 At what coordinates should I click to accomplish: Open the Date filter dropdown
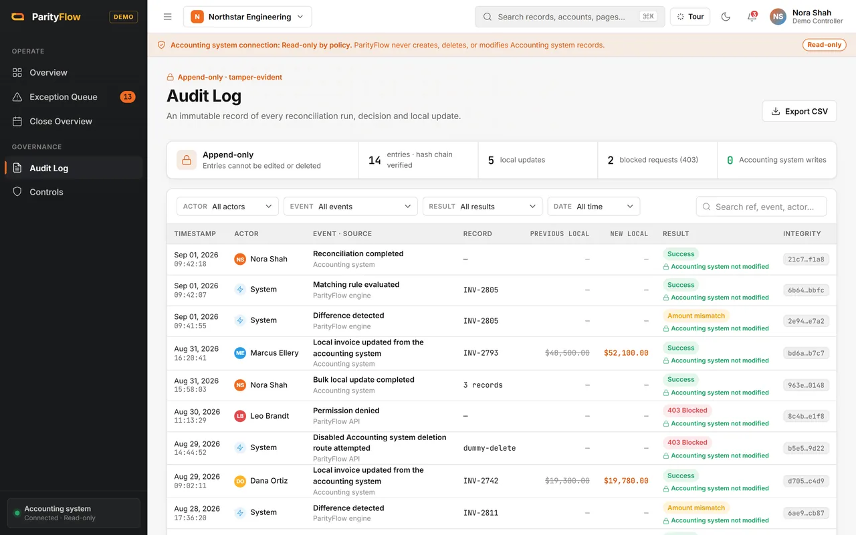click(x=594, y=207)
